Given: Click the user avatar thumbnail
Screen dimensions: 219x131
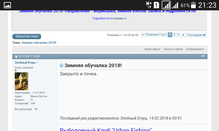Looking at the screenshot, I should pyautogui.click(x=21, y=81).
